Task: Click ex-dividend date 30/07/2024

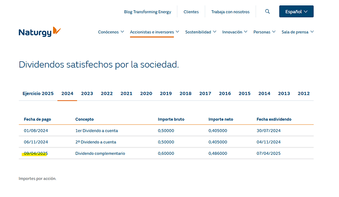Action: point(269,131)
